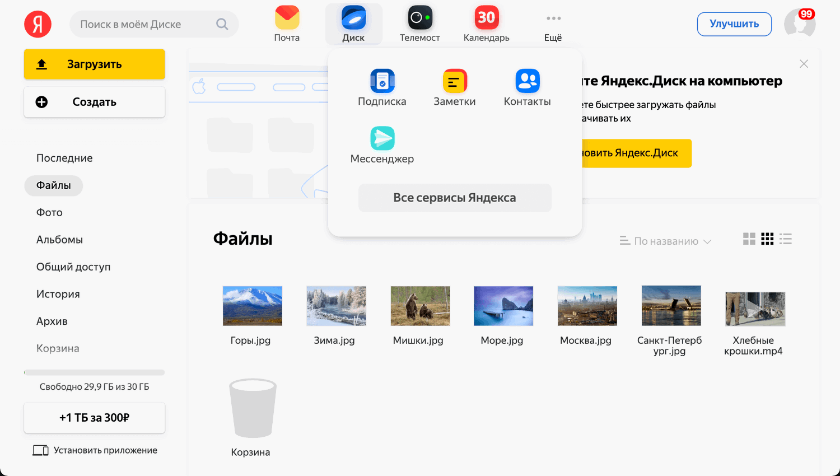This screenshot has width=840, height=476.
Task: Switch to list view
Action: pyautogui.click(x=786, y=239)
